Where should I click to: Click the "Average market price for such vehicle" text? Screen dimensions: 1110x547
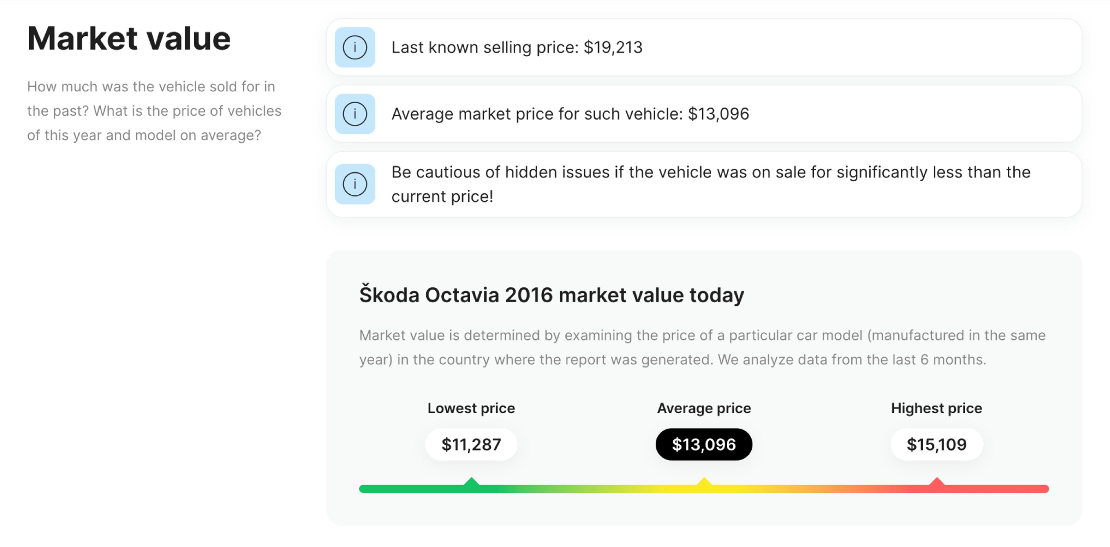pyautogui.click(x=570, y=114)
